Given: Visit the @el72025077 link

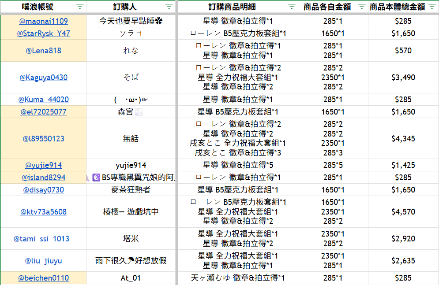Looking at the screenshot, I should click(43, 112).
